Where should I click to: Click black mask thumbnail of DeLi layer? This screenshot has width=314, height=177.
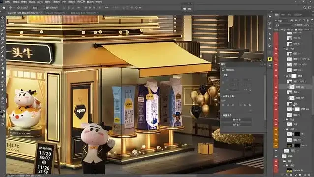coord(297,145)
